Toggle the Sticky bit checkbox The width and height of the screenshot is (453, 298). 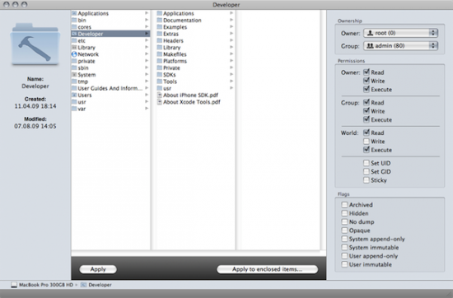point(367,180)
